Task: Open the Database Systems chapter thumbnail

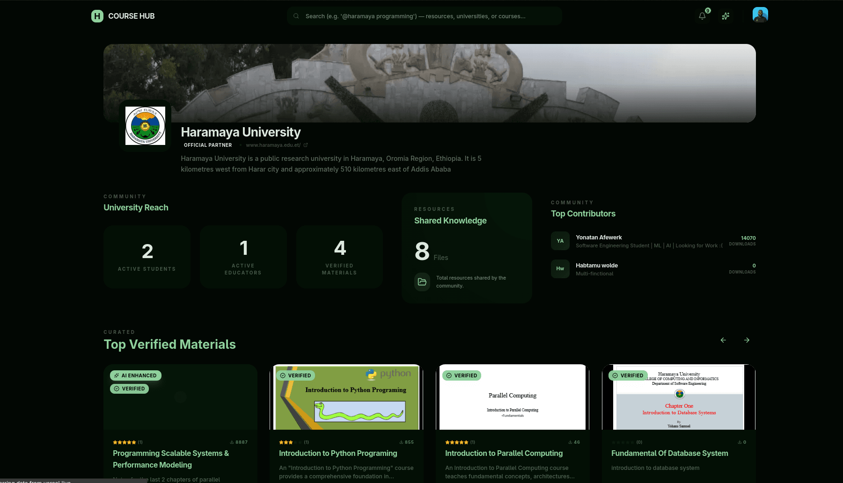Action: pos(679,397)
